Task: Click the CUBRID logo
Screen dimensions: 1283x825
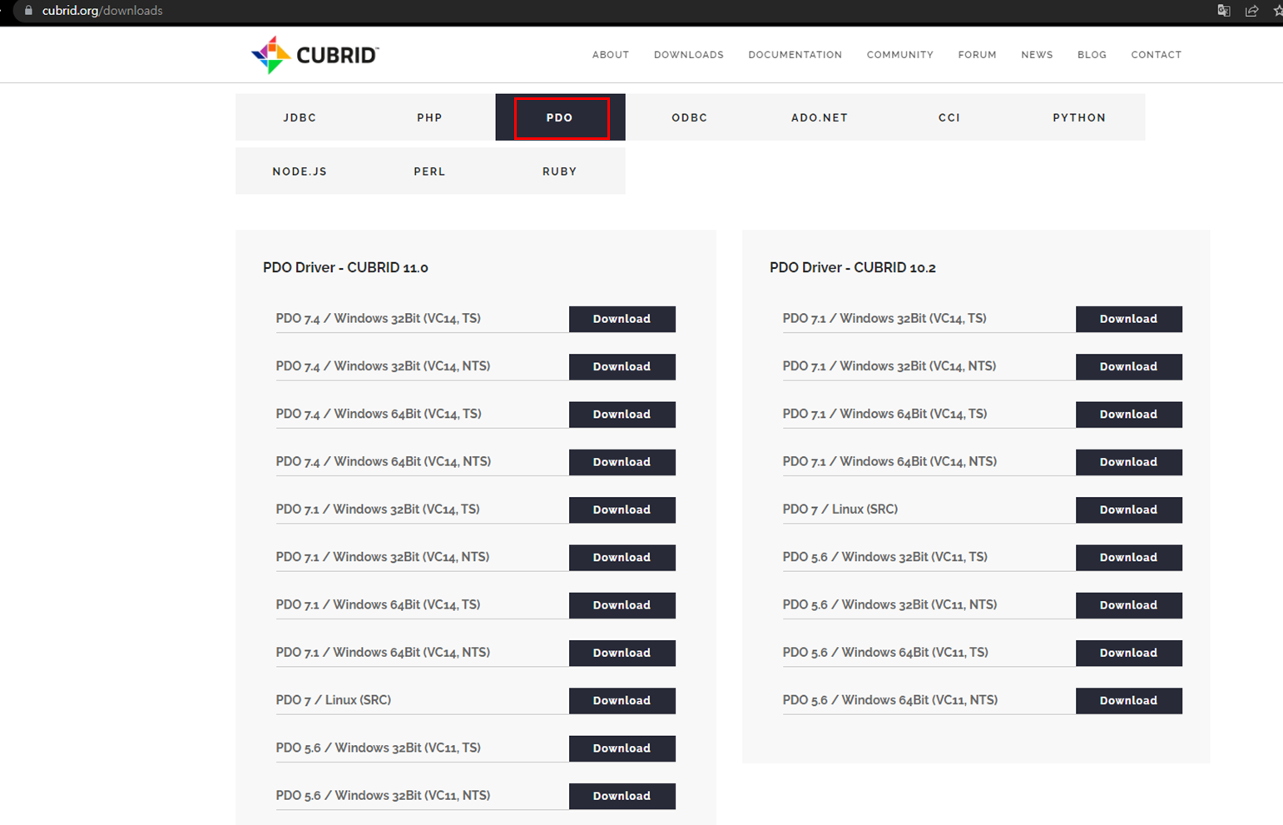Action: (x=315, y=55)
